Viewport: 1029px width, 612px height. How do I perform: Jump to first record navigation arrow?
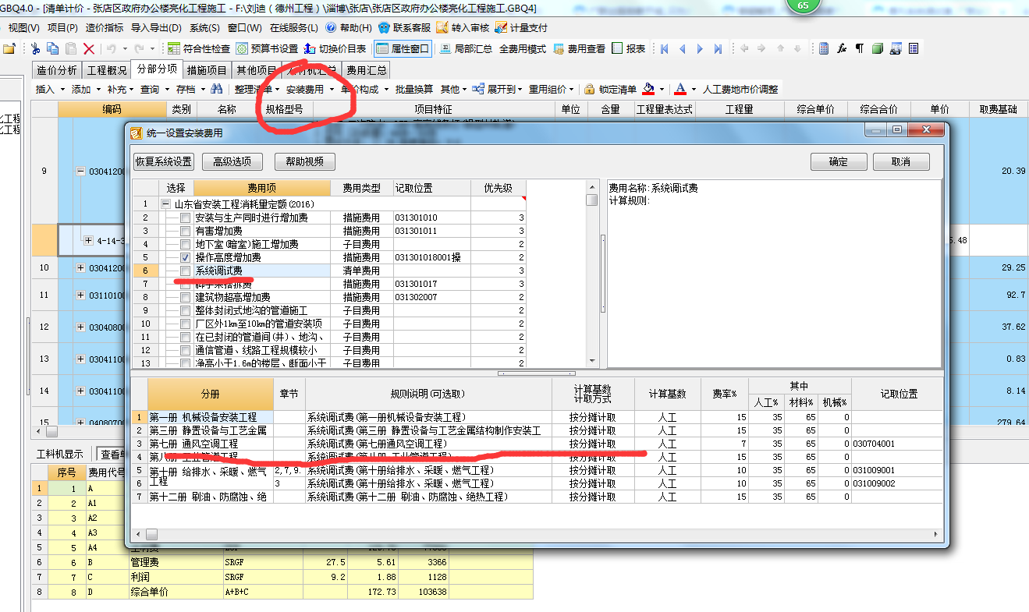665,48
